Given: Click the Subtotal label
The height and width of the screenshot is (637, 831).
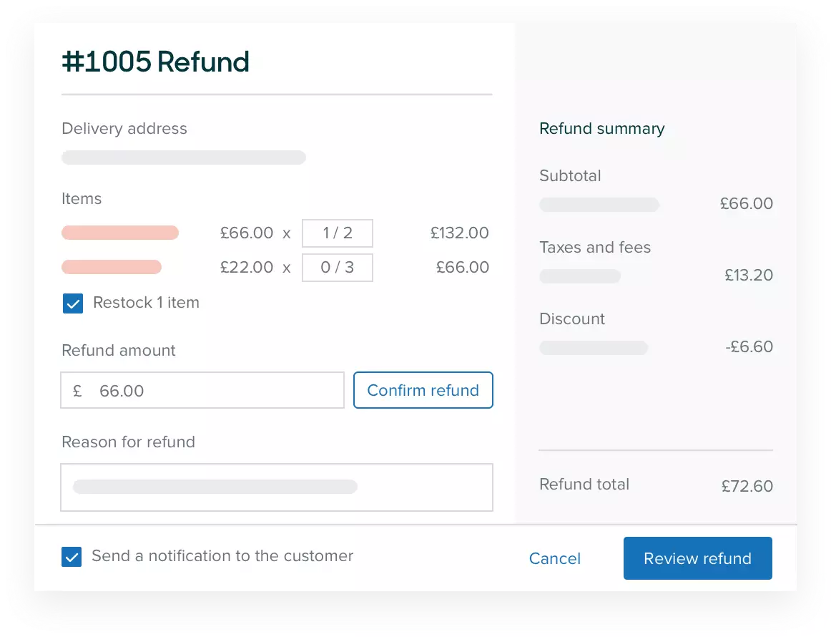Looking at the screenshot, I should click(x=570, y=176).
